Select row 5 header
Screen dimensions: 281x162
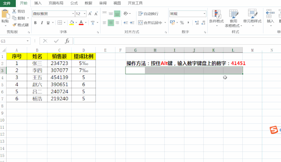tap(3, 85)
